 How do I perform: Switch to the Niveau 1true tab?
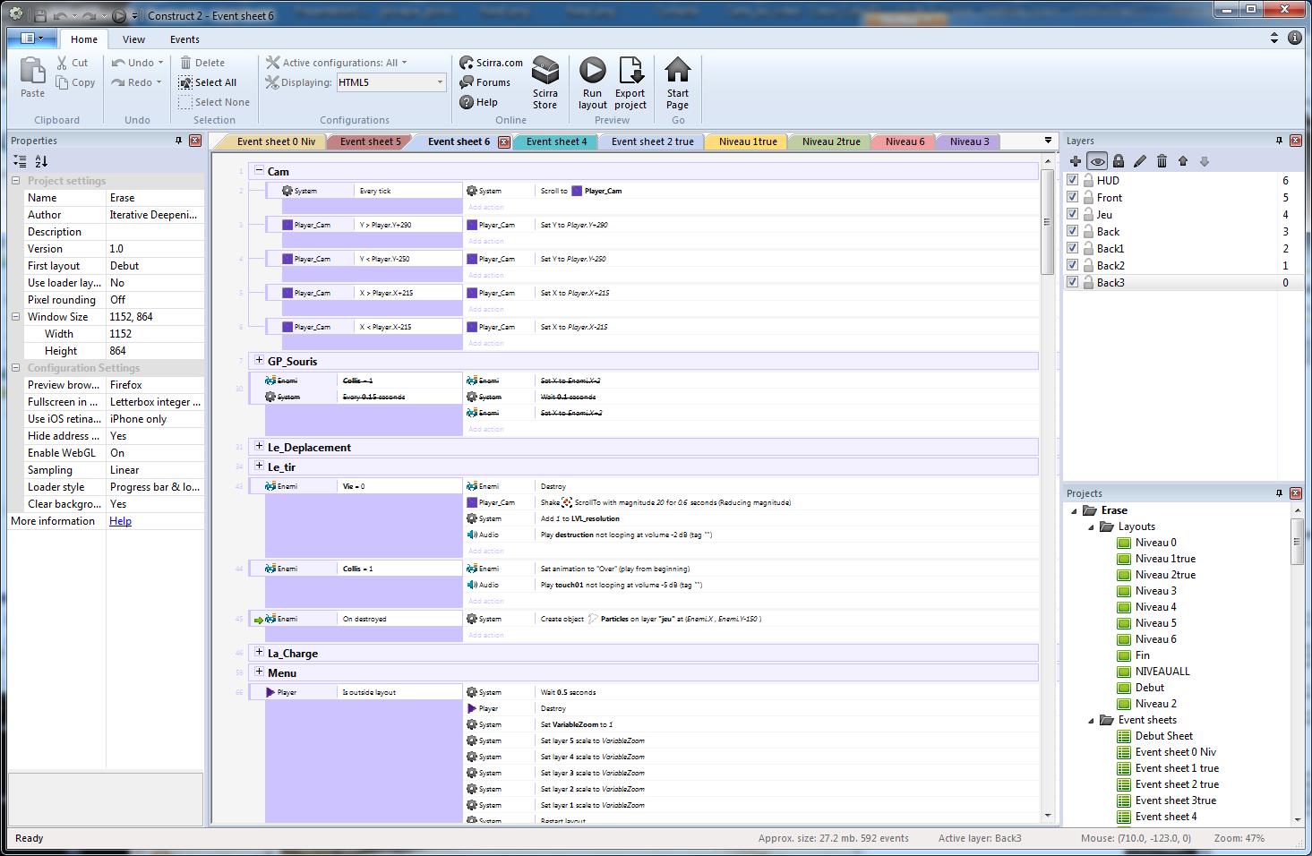pos(748,141)
